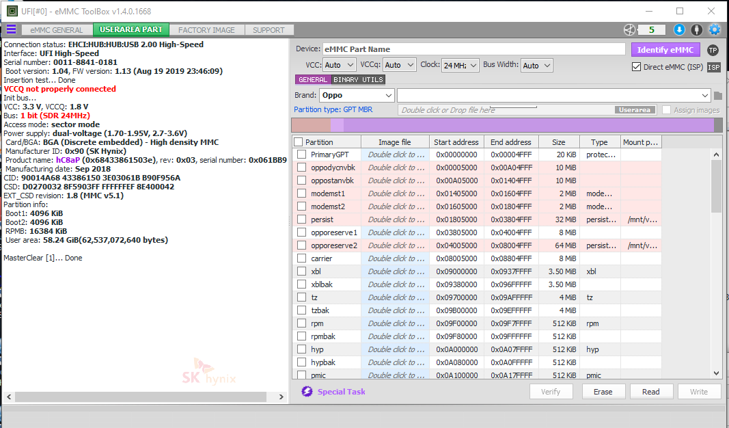Select the tzbak partition row name
Viewport: 729px width, 428px height.
[x=320, y=310]
